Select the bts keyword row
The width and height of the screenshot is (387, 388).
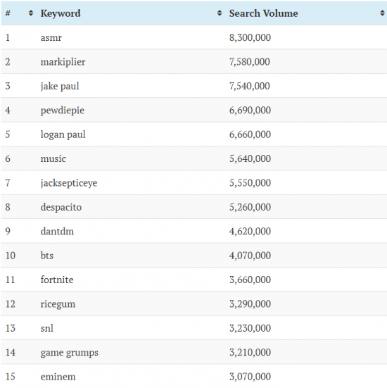coord(194,256)
